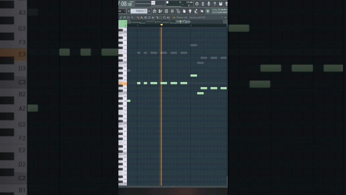Select the Delete tool in Piano roll
Image resolution: width=346 pixels, height=195 pixels.
pyautogui.click(x=149, y=18)
